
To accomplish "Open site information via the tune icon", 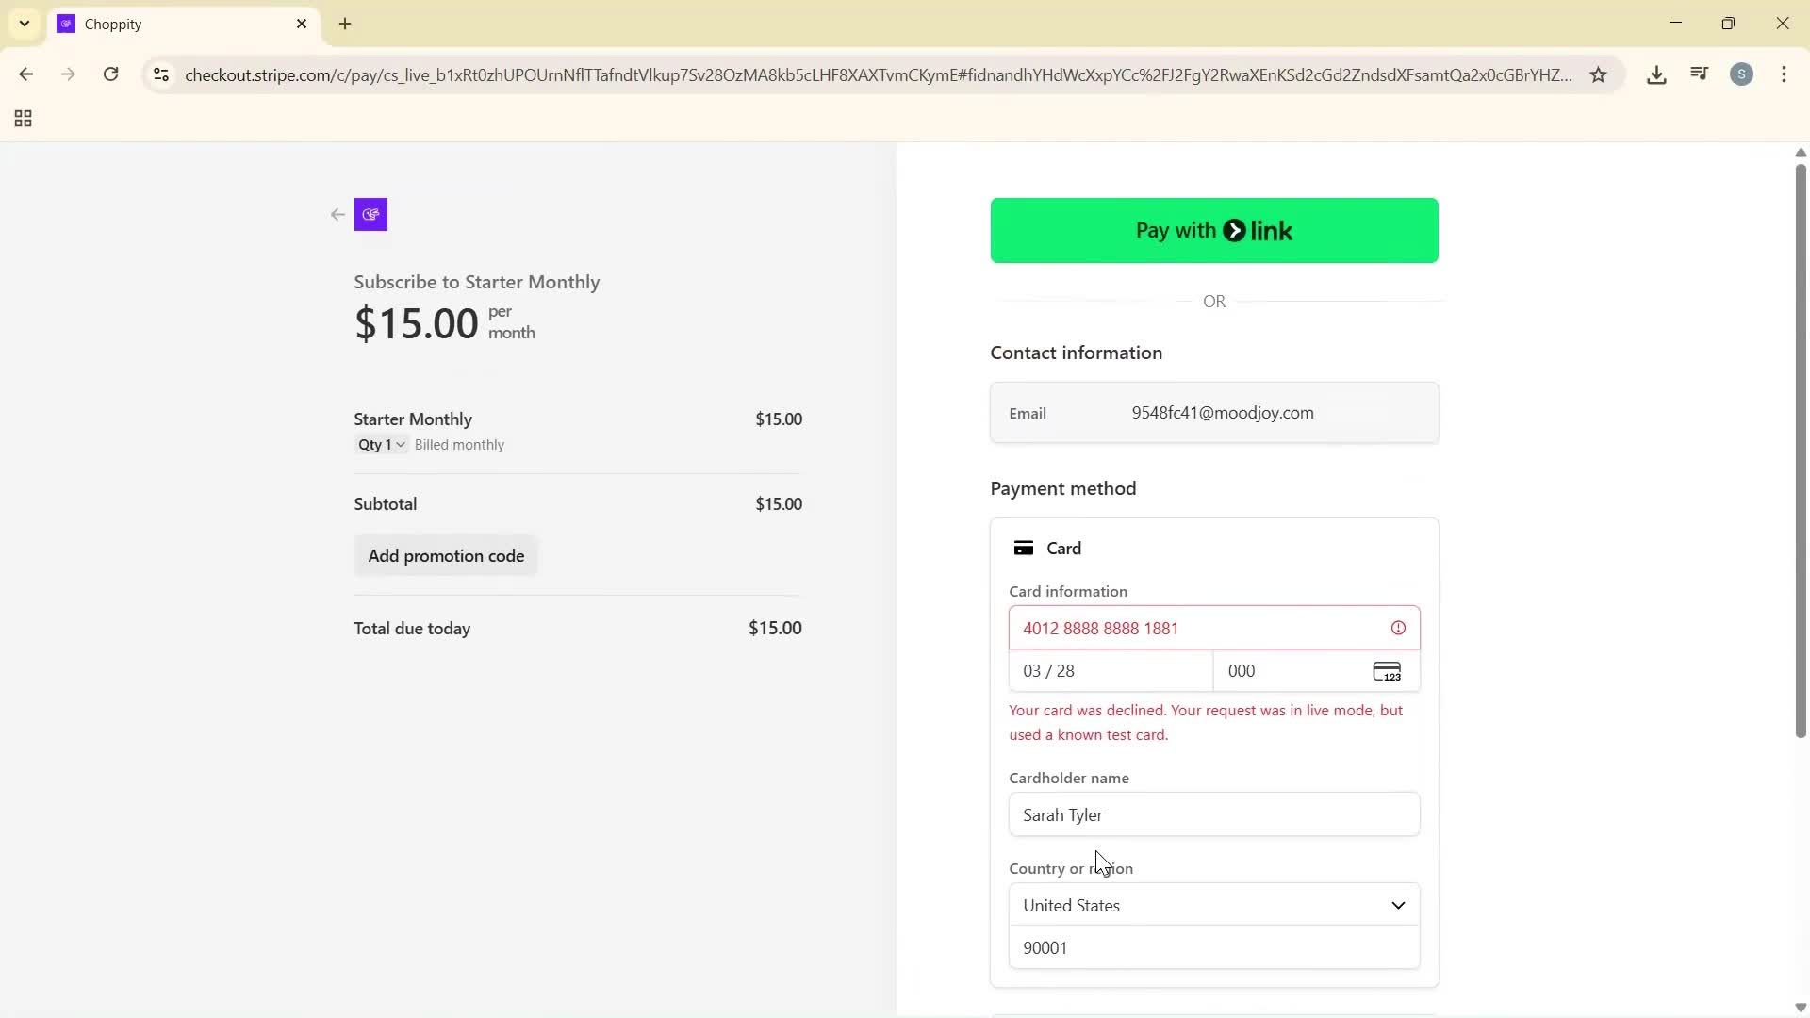I will pos(160,75).
